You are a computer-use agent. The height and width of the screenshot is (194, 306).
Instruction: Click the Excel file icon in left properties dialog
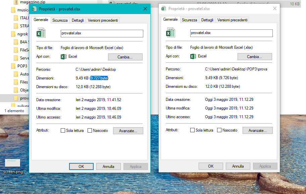click(x=41, y=33)
